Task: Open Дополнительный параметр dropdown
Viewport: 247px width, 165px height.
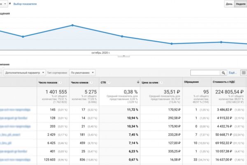Action: [x=25, y=73]
